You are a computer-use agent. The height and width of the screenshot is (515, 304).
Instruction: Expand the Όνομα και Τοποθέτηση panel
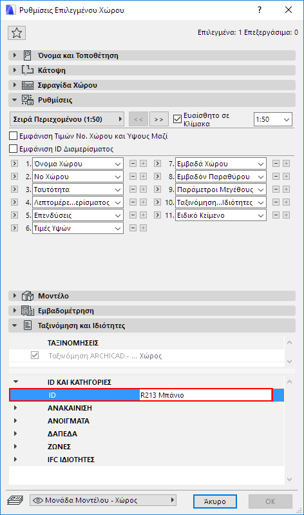click(x=14, y=55)
